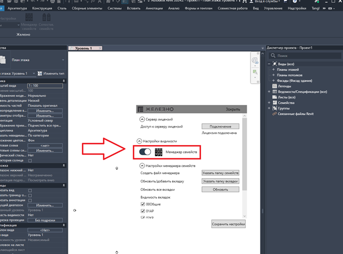Open the Конструкция ribbon tab
Viewport: 343px width, 254px height.
tap(42, 8)
